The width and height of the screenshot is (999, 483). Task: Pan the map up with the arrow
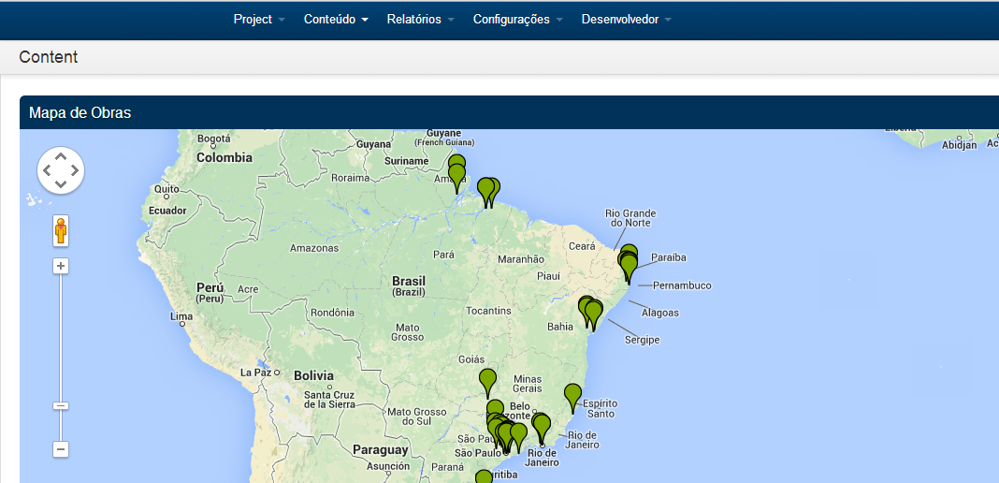click(61, 156)
